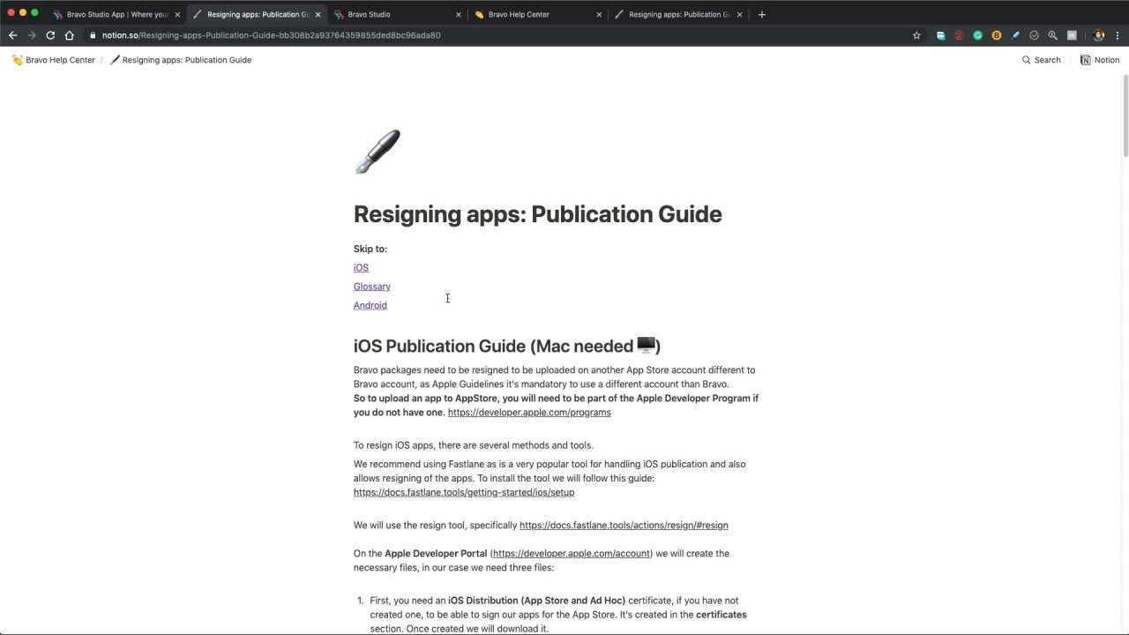
Task: Focus the notion.so address bar
Action: 494,35
